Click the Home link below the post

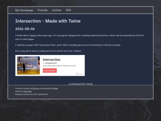89,84
